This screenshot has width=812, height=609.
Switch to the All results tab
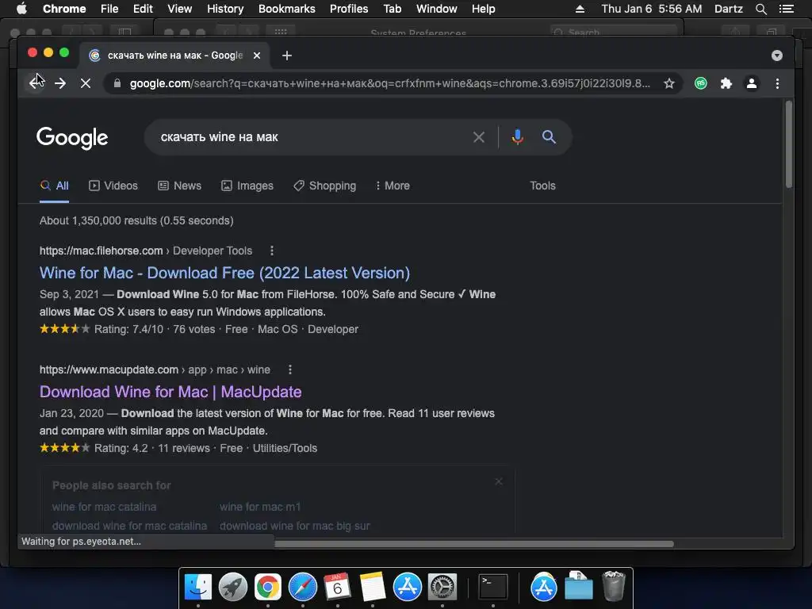[55, 186]
